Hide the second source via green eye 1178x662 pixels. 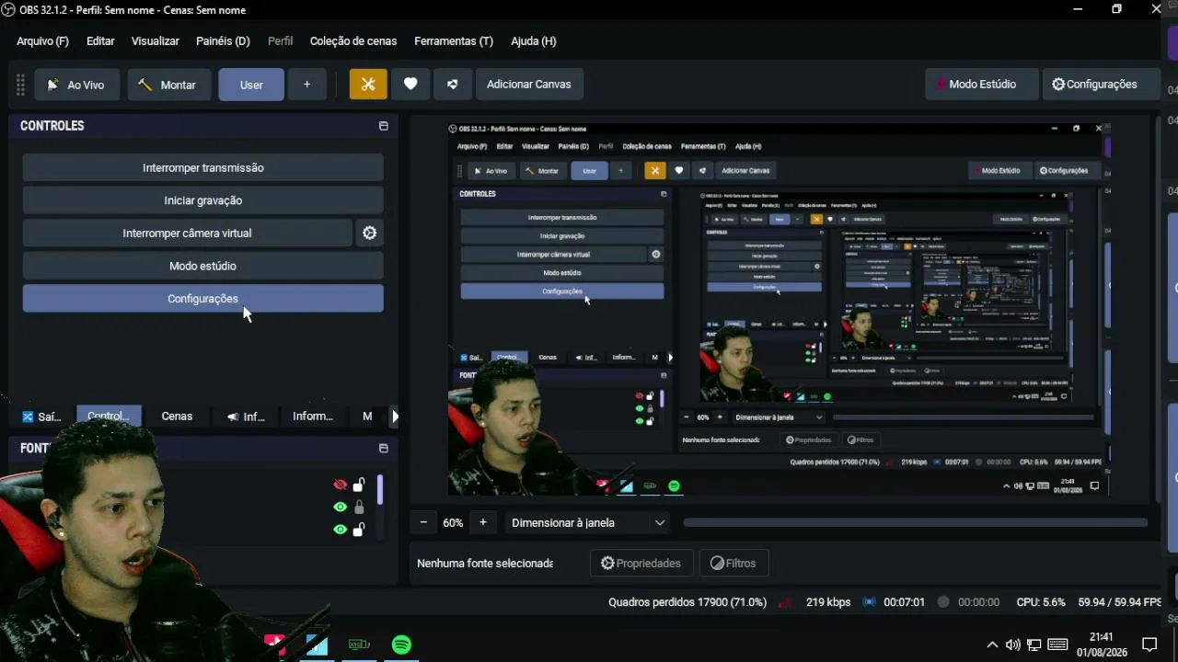pos(341,508)
